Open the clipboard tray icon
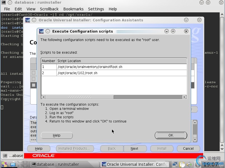225x168 pixels. click(182, 164)
